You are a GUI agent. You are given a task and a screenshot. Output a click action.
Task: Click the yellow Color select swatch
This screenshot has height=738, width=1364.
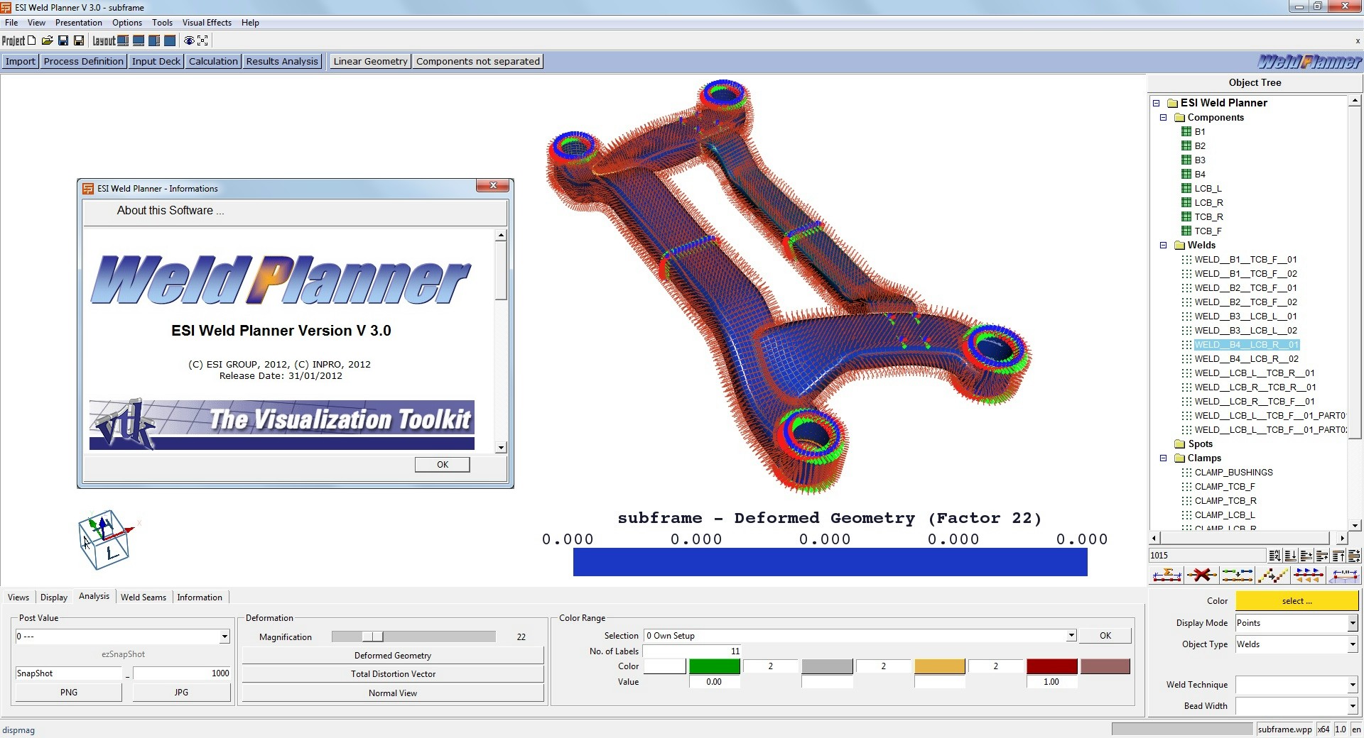[1297, 601]
